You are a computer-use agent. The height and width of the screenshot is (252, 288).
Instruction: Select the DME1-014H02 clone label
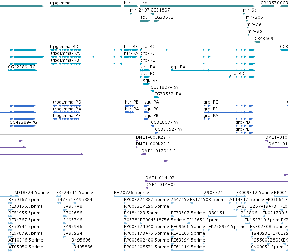coord(160,185)
